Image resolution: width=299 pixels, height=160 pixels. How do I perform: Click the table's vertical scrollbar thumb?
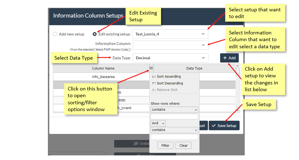(237, 72)
